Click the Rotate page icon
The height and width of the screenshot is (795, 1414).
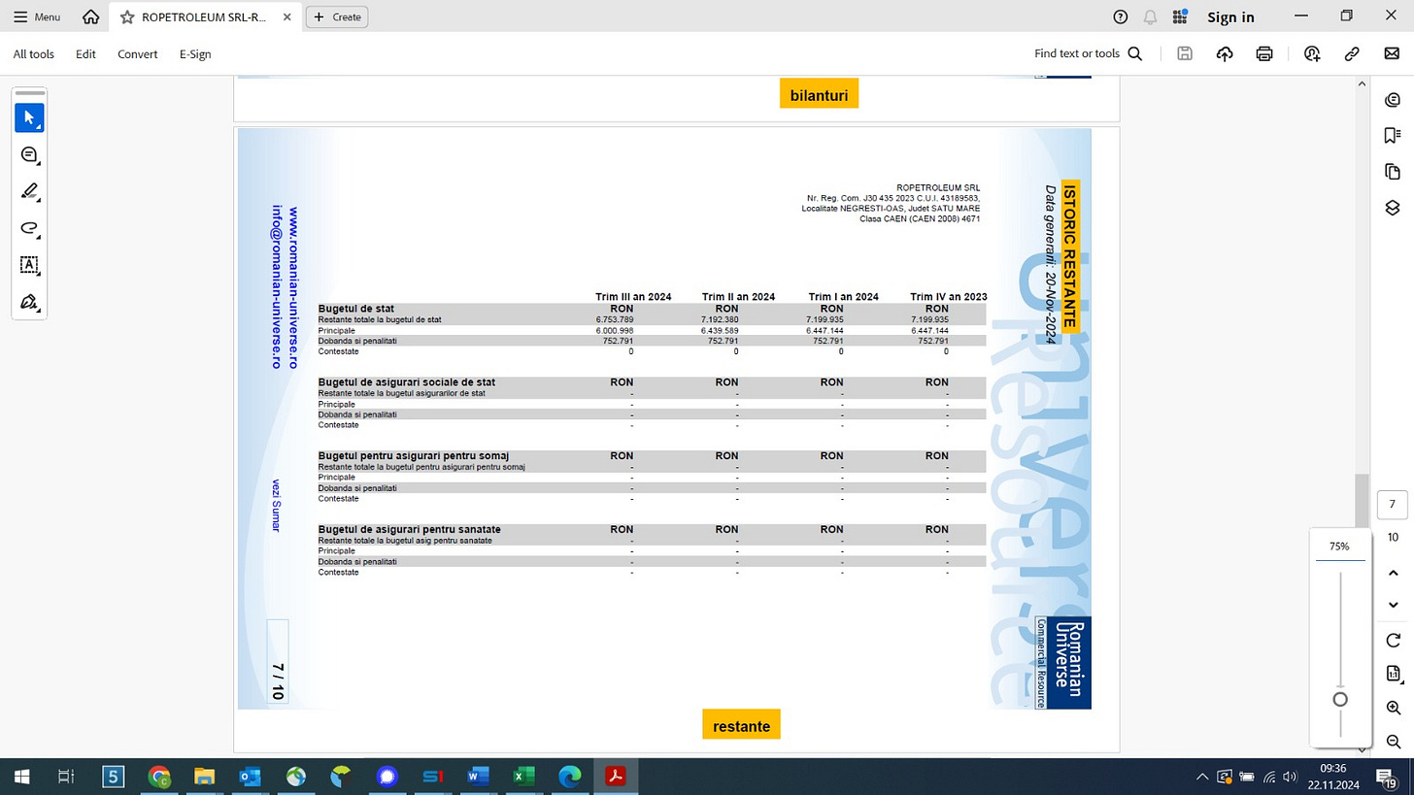click(1393, 640)
